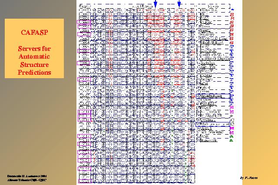The image size is (278, 185).
Task: Select the topmost magenta M category marker
Action: tap(232, 106)
